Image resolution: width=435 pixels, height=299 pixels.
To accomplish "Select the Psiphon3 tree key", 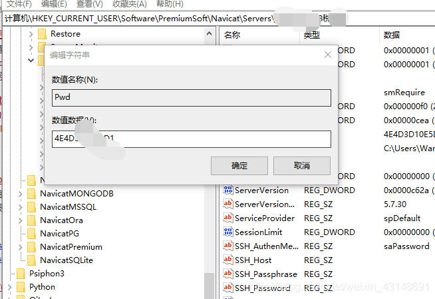I will click(x=47, y=274).
